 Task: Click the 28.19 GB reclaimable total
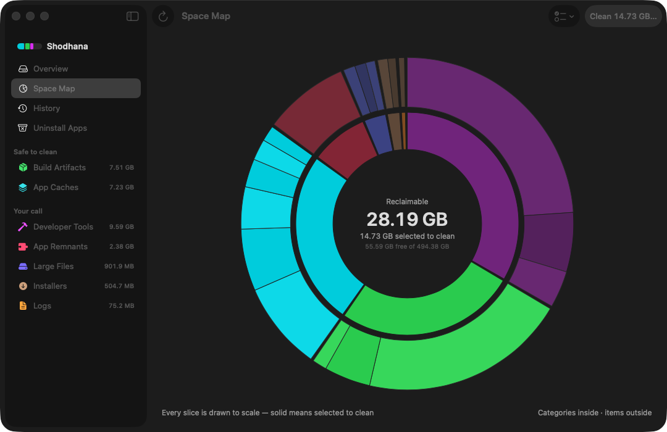(x=407, y=220)
